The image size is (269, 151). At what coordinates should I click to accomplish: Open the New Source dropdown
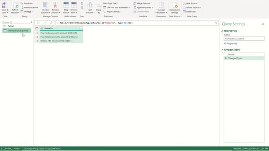tap(190, 3)
